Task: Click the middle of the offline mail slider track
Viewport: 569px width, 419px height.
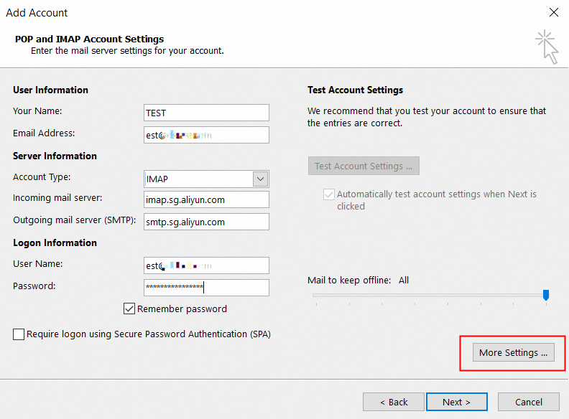Action: pos(429,295)
